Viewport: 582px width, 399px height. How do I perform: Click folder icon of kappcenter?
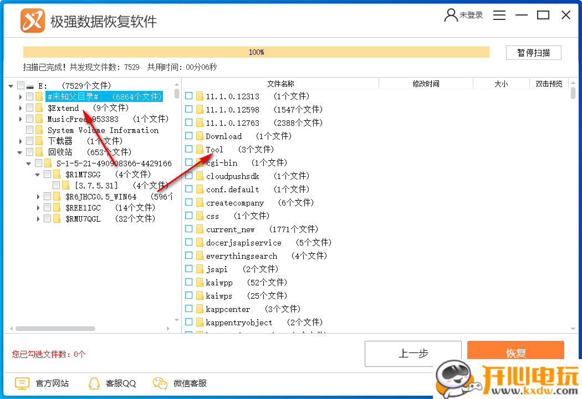pyautogui.click(x=200, y=309)
